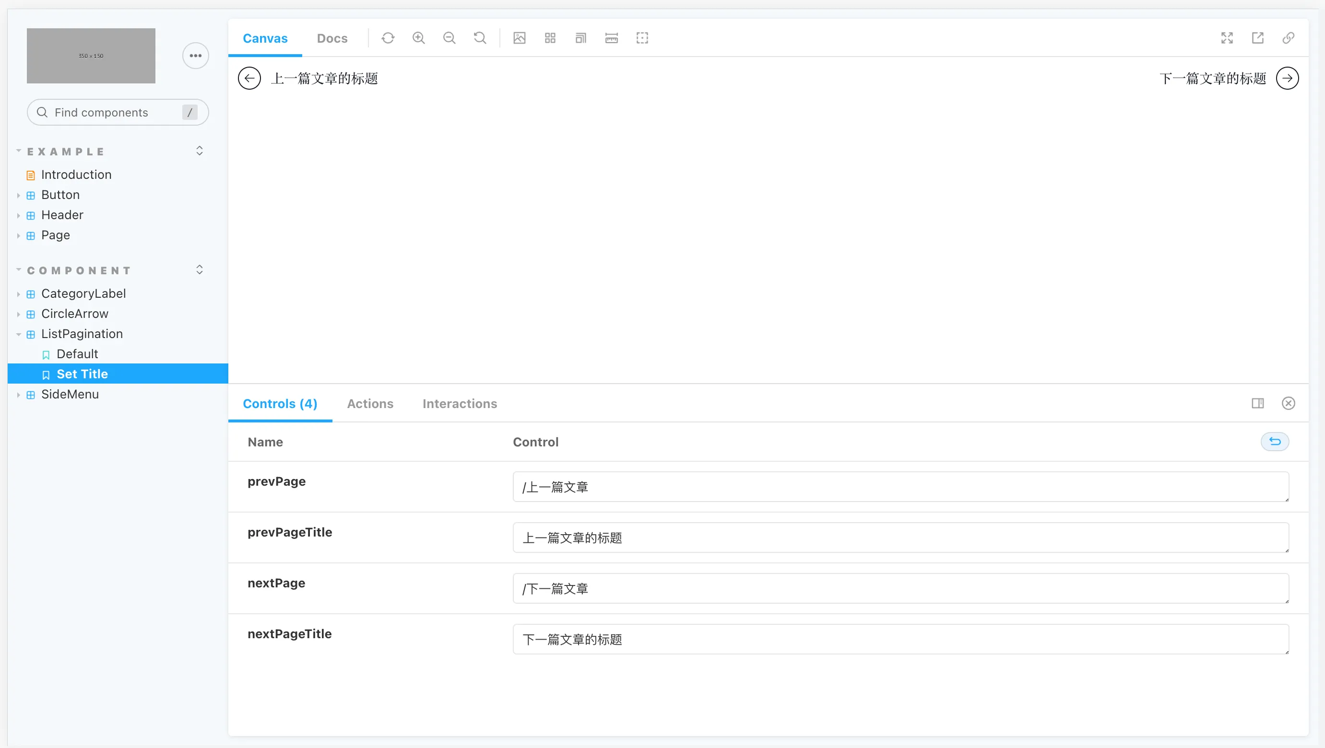Copy the canvas link icon
Viewport: 1325px width, 748px height.
pos(1288,38)
